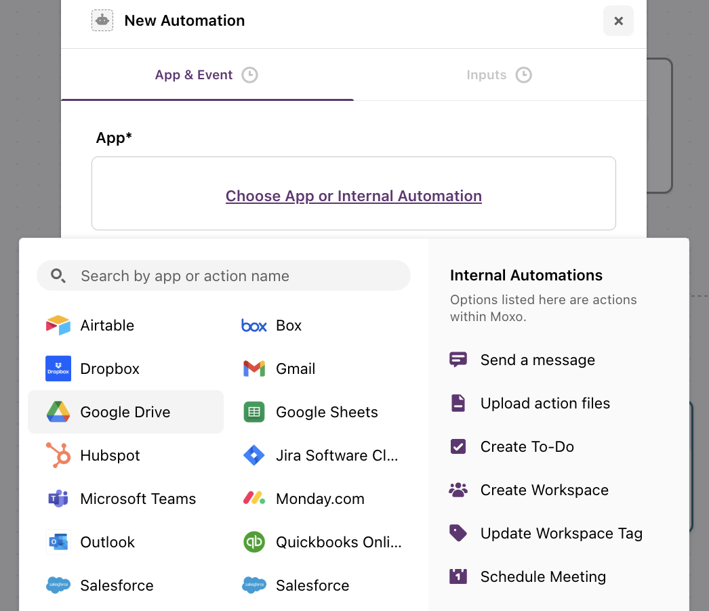Click the Schedule Meeting calendar icon

coord(458,576)
